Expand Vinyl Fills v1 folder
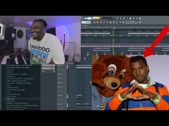This screenshot has width=169, height=126. 10,99
